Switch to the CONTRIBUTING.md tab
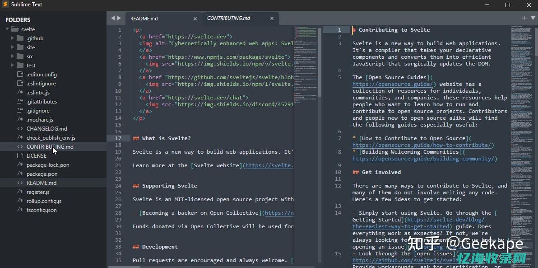Screen dimensions: 538x268 (241, 19)
